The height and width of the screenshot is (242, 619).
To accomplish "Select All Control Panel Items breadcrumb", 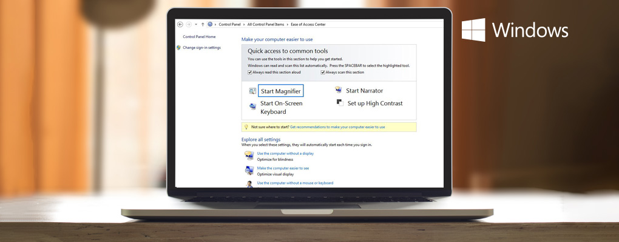I will click(x=266, y=24).
